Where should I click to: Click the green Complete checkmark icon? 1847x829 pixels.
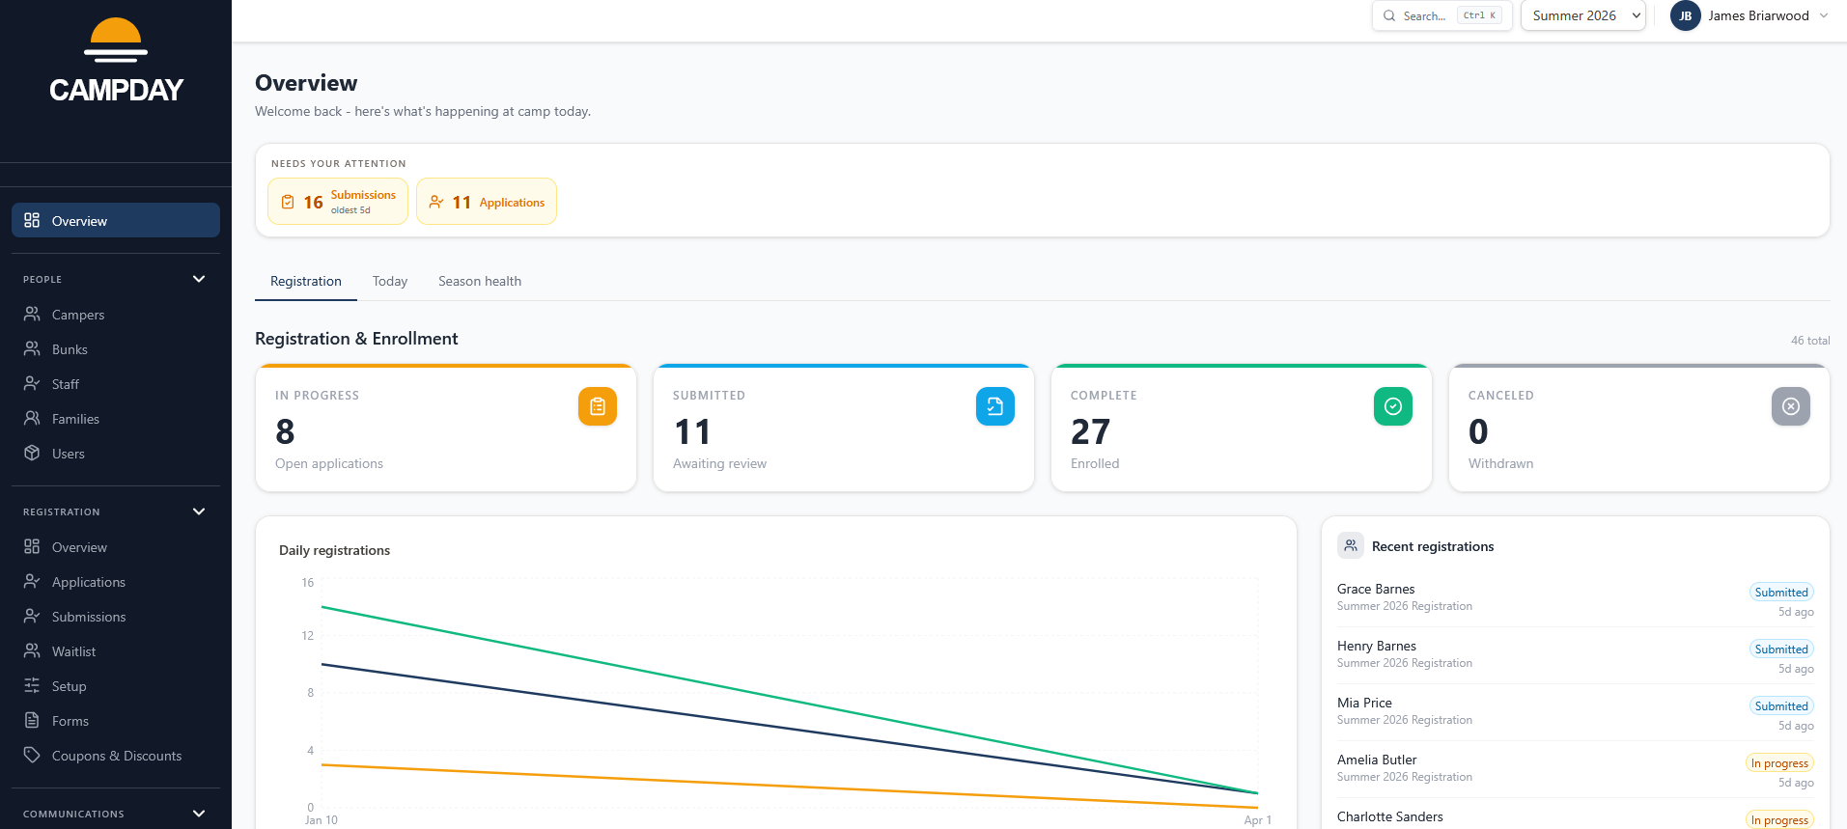(1393, 406)
